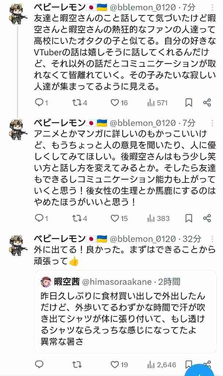This screenshot has height=376, width=223.
Task: Like the second tweet showing 15 likes
Action: 119,218
